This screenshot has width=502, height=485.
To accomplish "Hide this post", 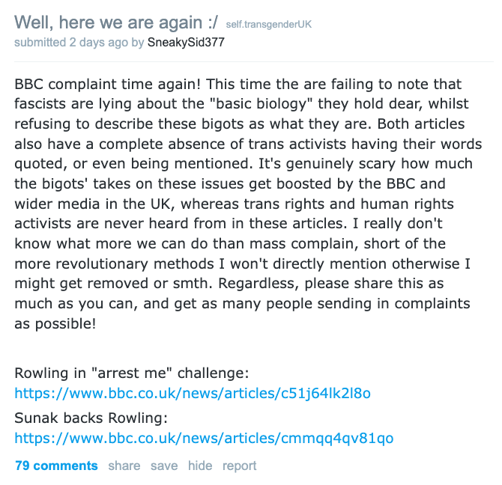I will [200, 466].
